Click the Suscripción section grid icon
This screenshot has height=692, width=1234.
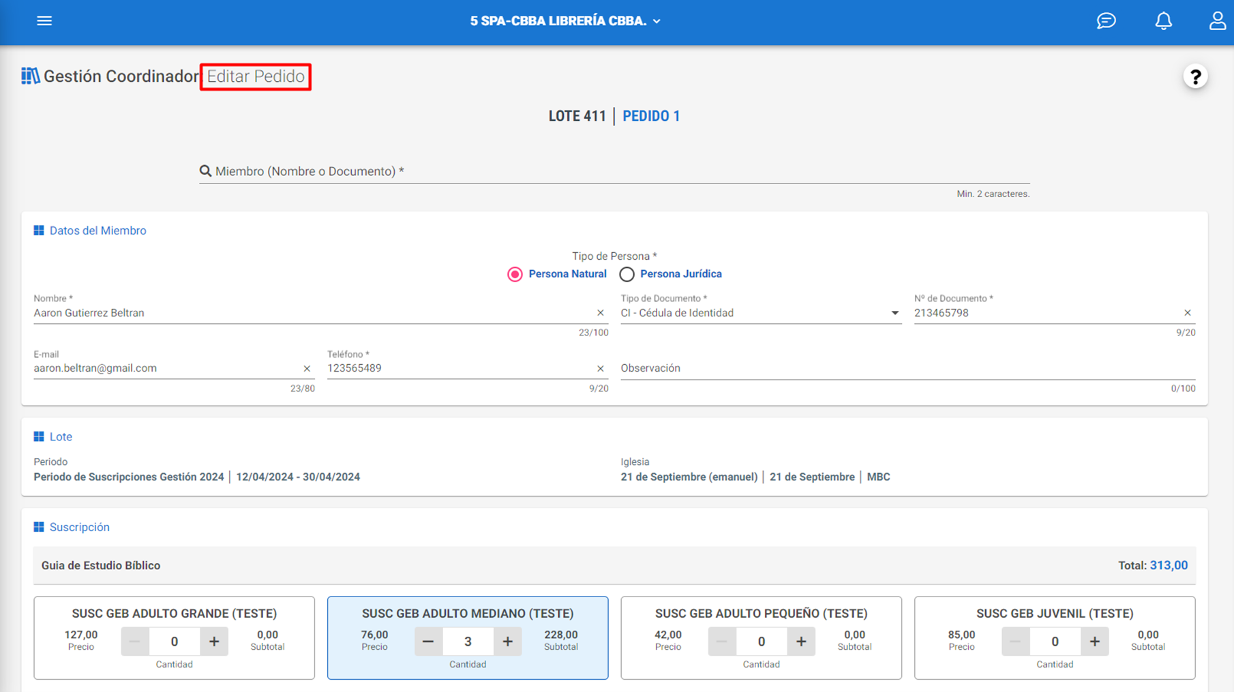coord(39,527)
